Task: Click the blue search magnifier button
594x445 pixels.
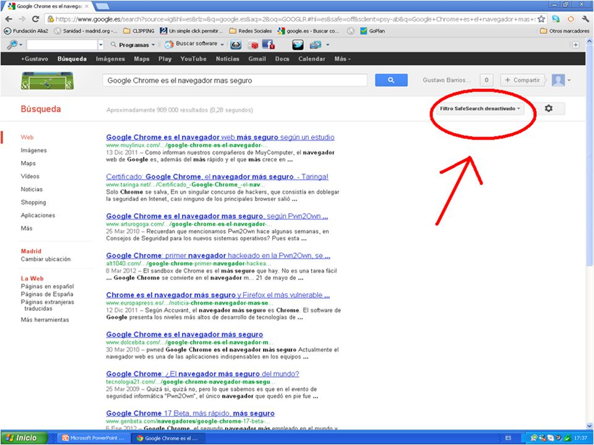Action: point(391,80)
